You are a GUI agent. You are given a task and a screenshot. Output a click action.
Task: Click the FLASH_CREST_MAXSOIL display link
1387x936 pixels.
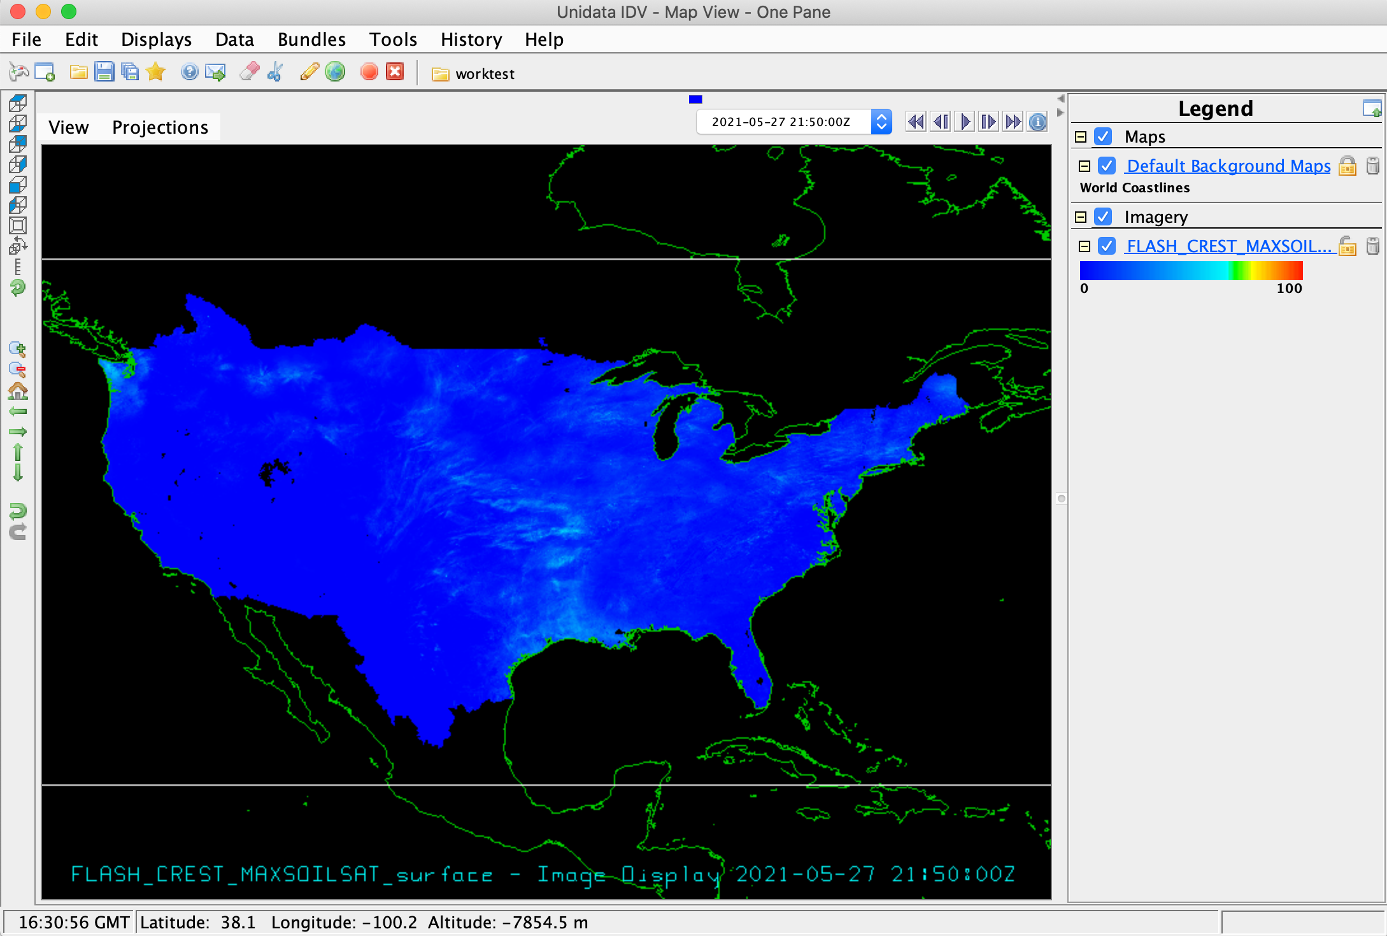click(1228, 246)
